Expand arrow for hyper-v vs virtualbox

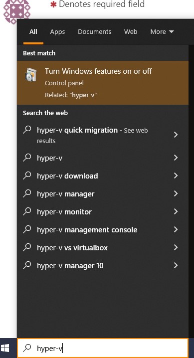(x=176, y=247)
